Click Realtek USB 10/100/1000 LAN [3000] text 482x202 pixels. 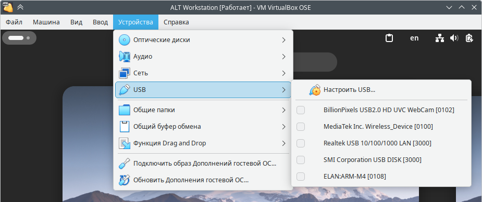(x=377, y=143)
